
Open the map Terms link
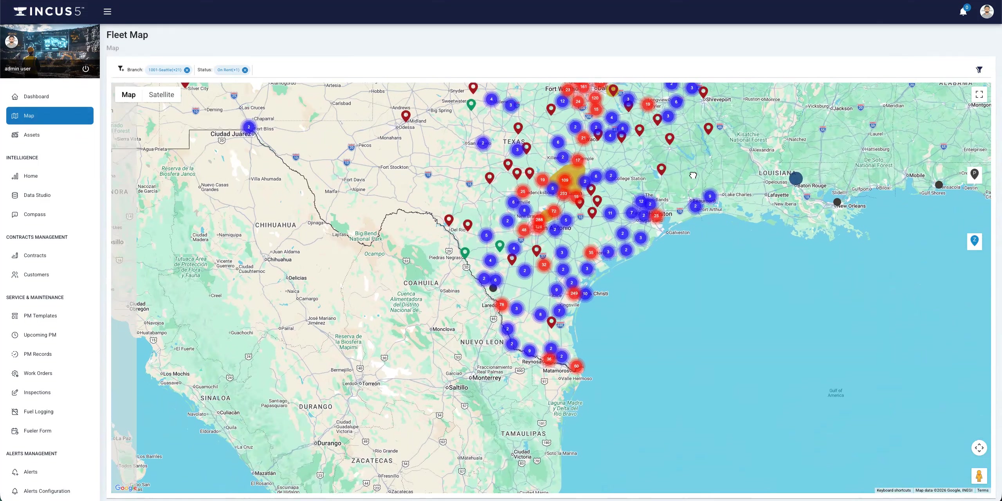[x=982, y=490]
